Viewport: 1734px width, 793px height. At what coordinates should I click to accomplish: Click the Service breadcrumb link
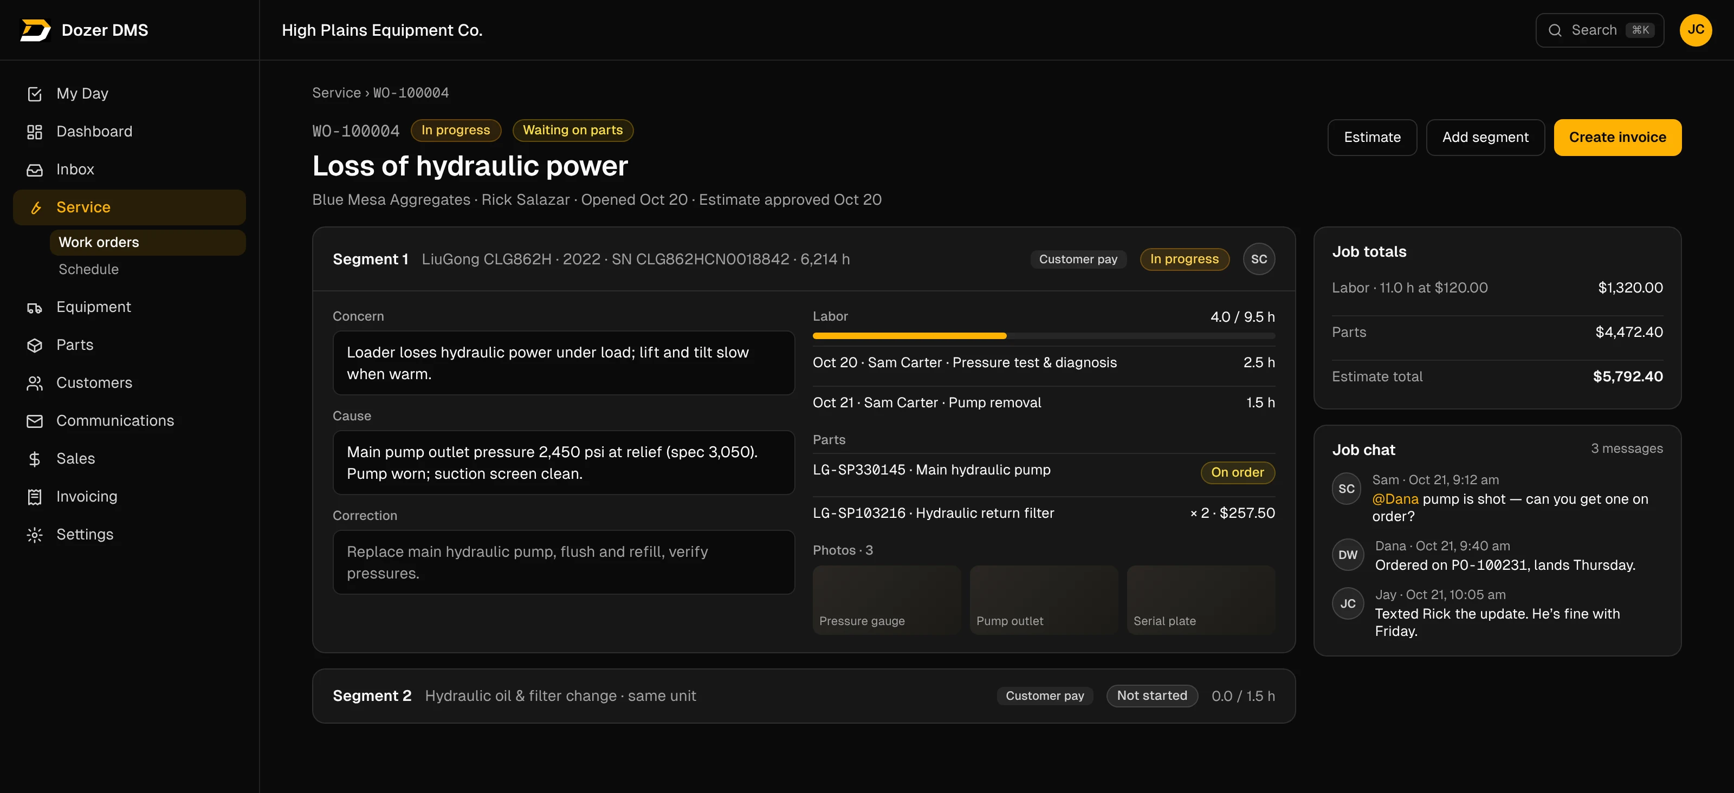pos(336,93)
